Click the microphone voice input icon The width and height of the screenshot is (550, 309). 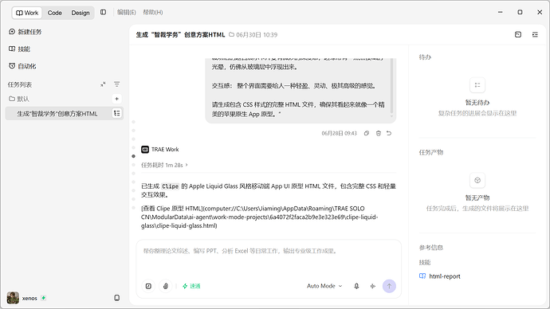[x=356, y=286]
